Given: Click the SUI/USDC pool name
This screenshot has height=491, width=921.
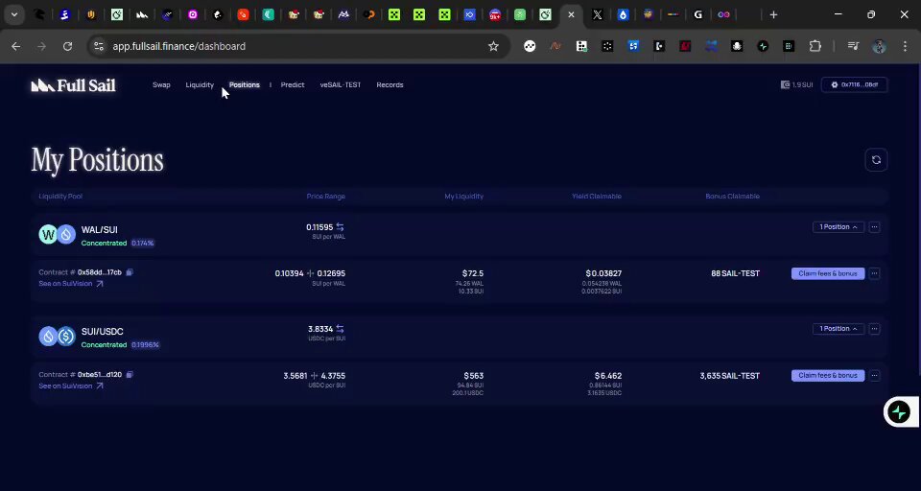Looking at the screenshot, I should click(103, 331).
